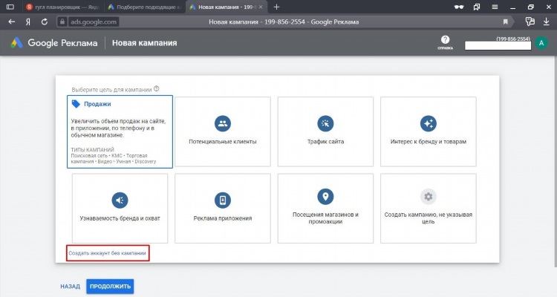This screenshot has width=557, height=297.
Task: Open the downloads arrow icon
Action: (547, 22)
